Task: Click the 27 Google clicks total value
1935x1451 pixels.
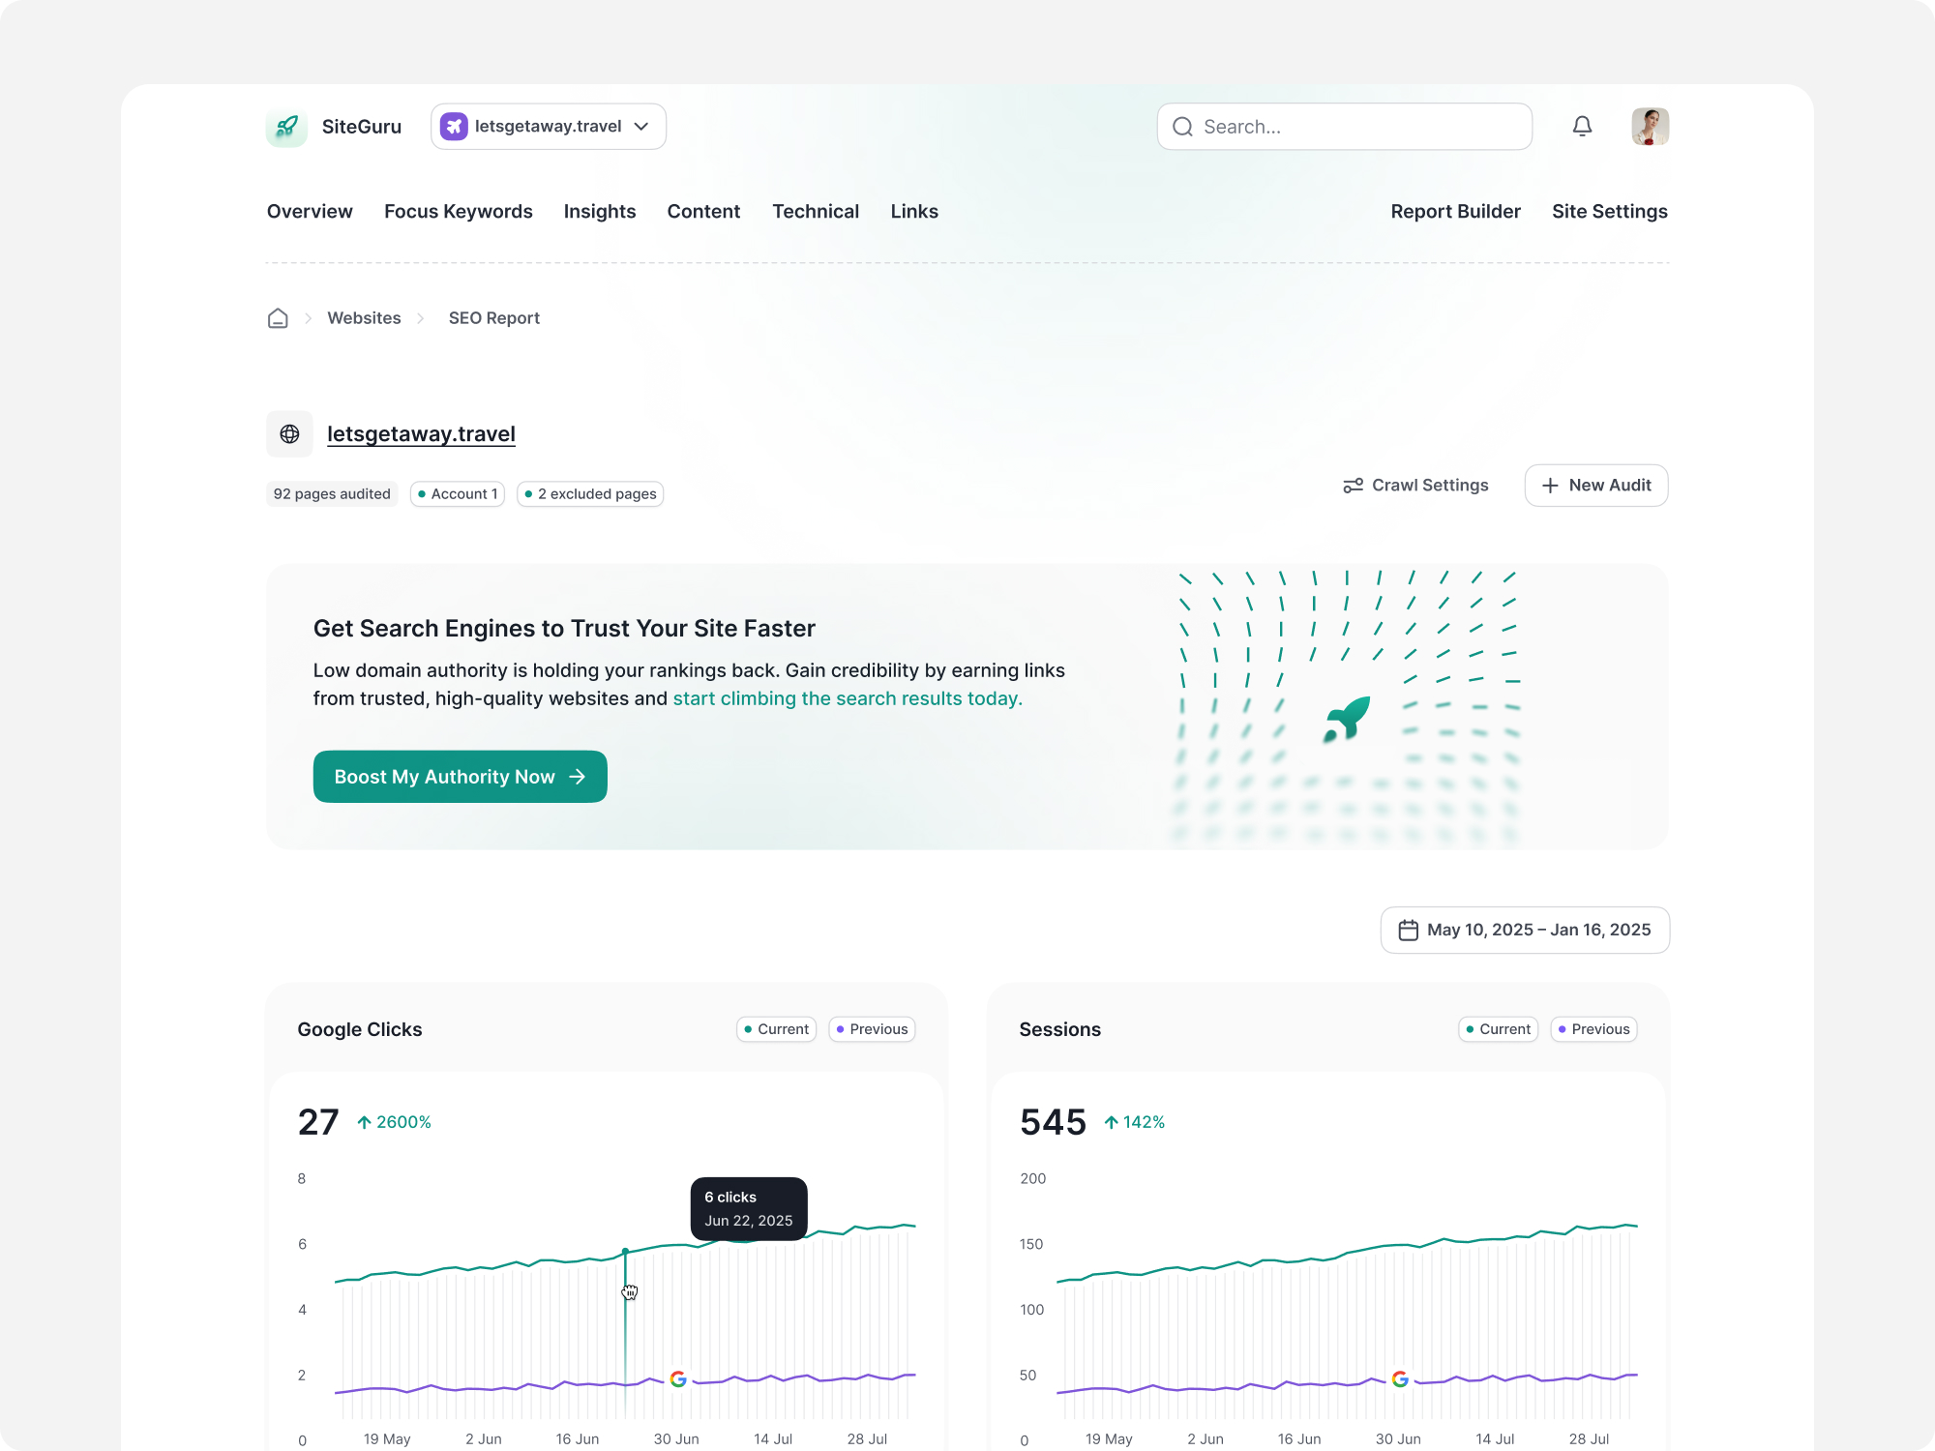Action: coord(318,1122)
